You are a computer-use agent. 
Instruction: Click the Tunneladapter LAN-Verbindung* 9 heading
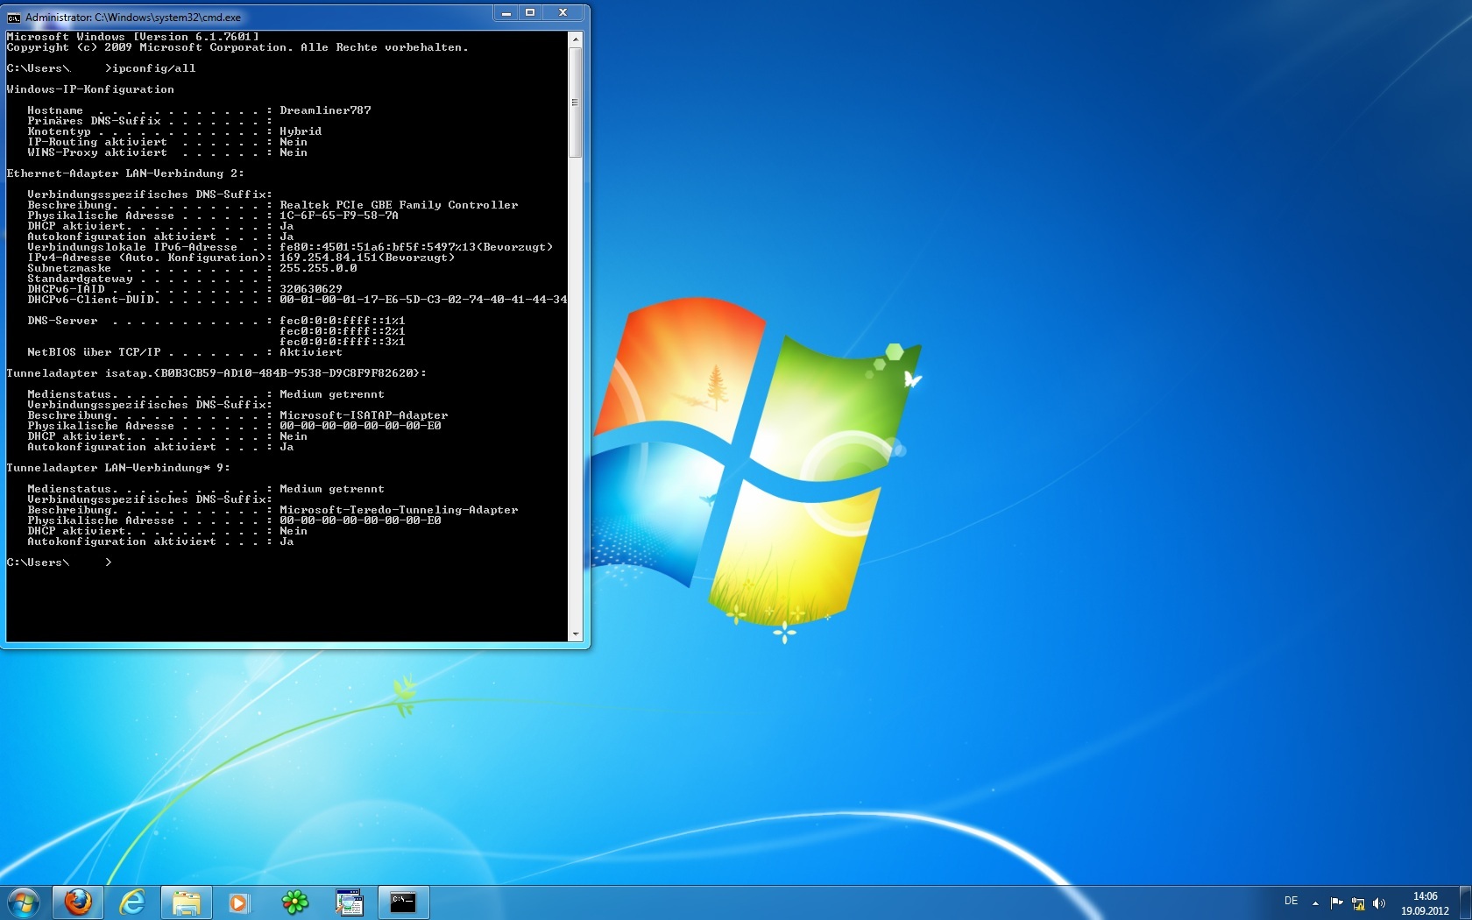click(x=118, y=468)
